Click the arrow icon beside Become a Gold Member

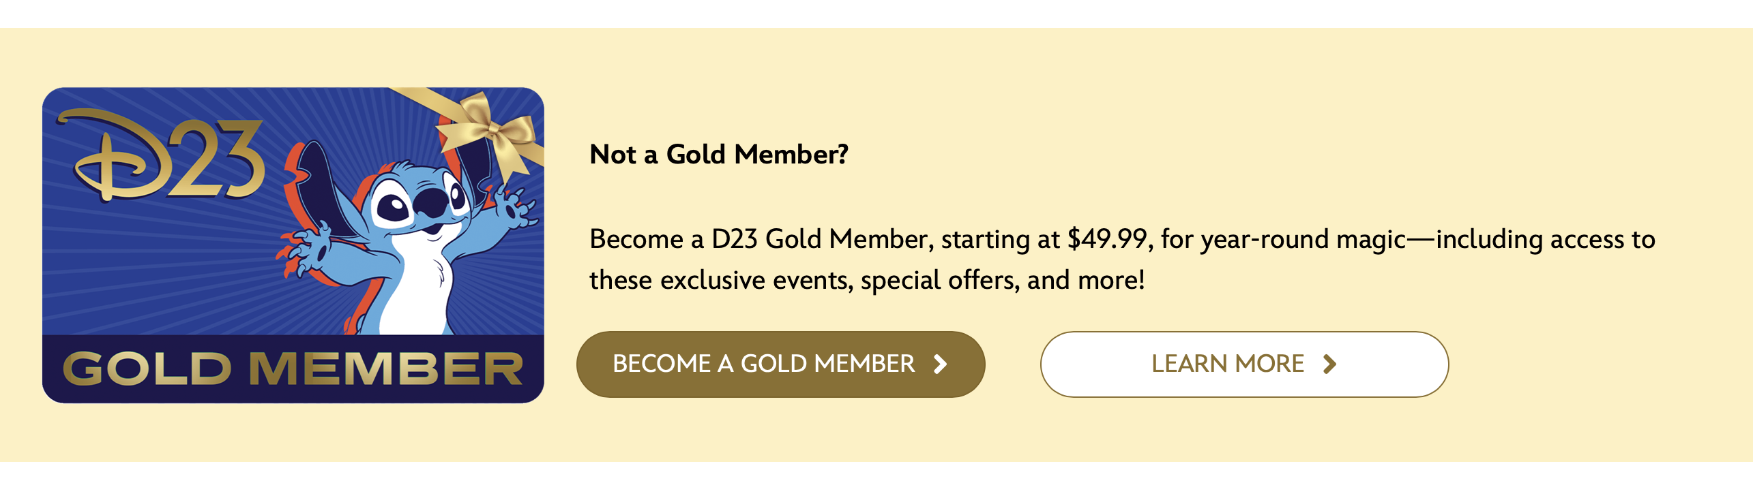pyautogui.click(x=941, y=364)
